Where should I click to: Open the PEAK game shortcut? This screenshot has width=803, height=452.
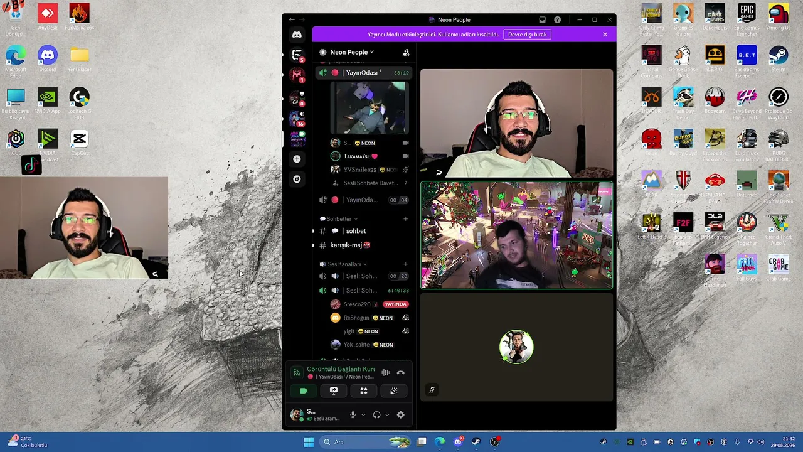tap(651, 184)
